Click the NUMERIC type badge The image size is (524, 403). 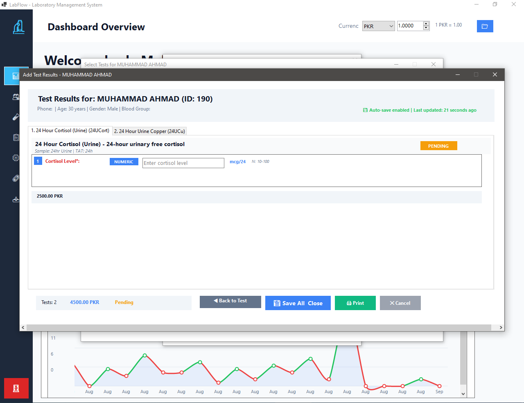coord(124,162)
